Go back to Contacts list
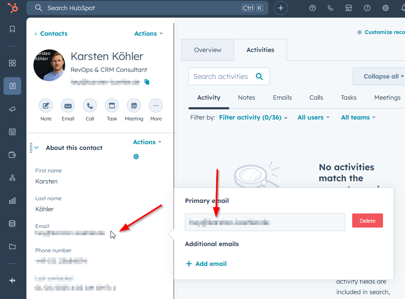 point(51,34)
